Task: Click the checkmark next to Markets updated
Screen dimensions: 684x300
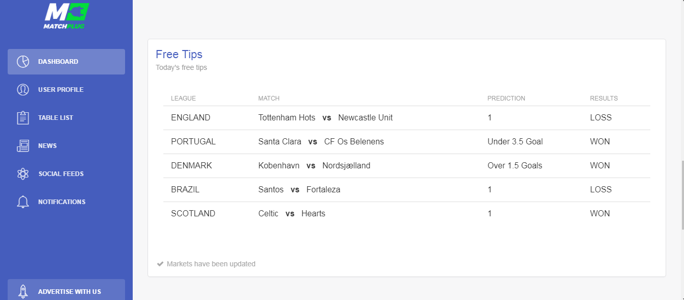Action: click(x=160, y=264)
